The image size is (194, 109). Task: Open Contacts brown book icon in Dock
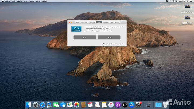(x=84, y=105)
